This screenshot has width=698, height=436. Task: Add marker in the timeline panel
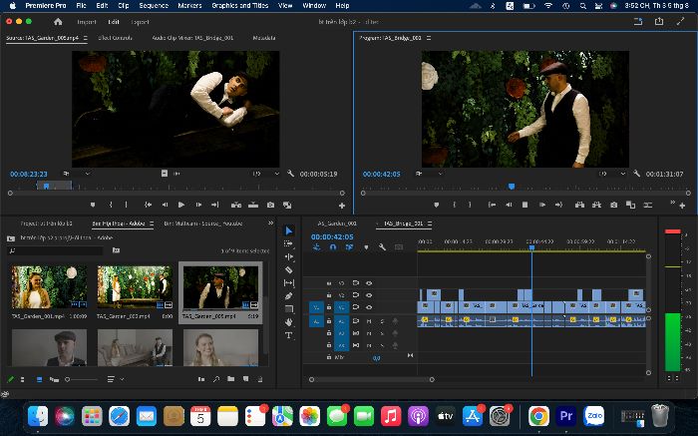click(366, 247)
